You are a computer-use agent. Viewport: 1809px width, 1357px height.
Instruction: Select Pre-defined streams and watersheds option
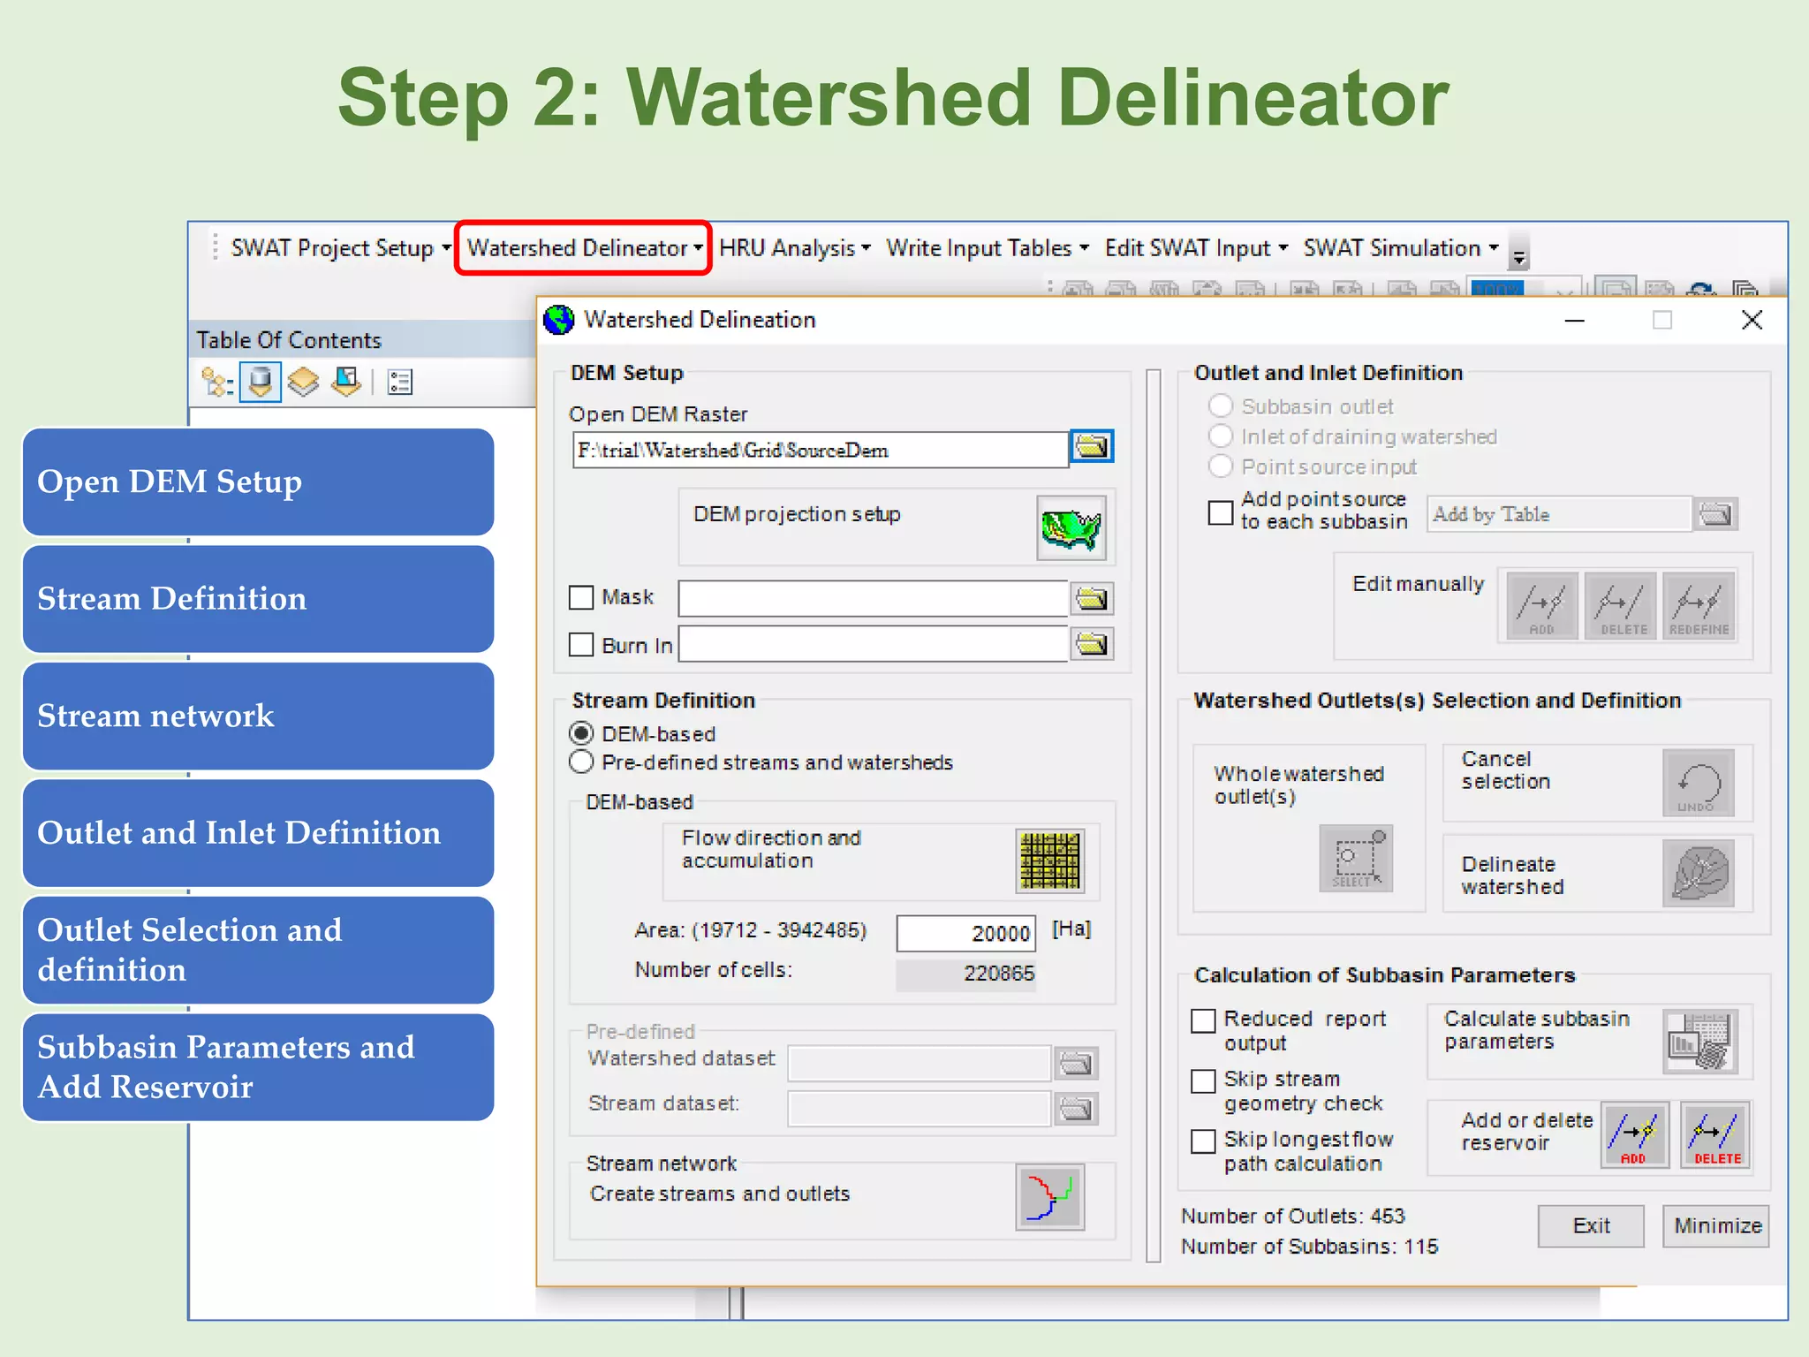(x=581, y=762)
